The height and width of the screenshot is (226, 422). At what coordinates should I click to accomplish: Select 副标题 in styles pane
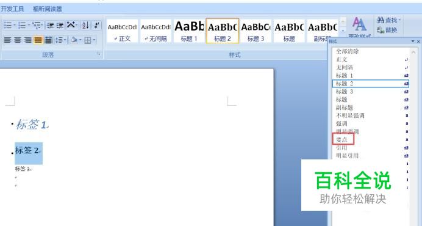point(371,108)
